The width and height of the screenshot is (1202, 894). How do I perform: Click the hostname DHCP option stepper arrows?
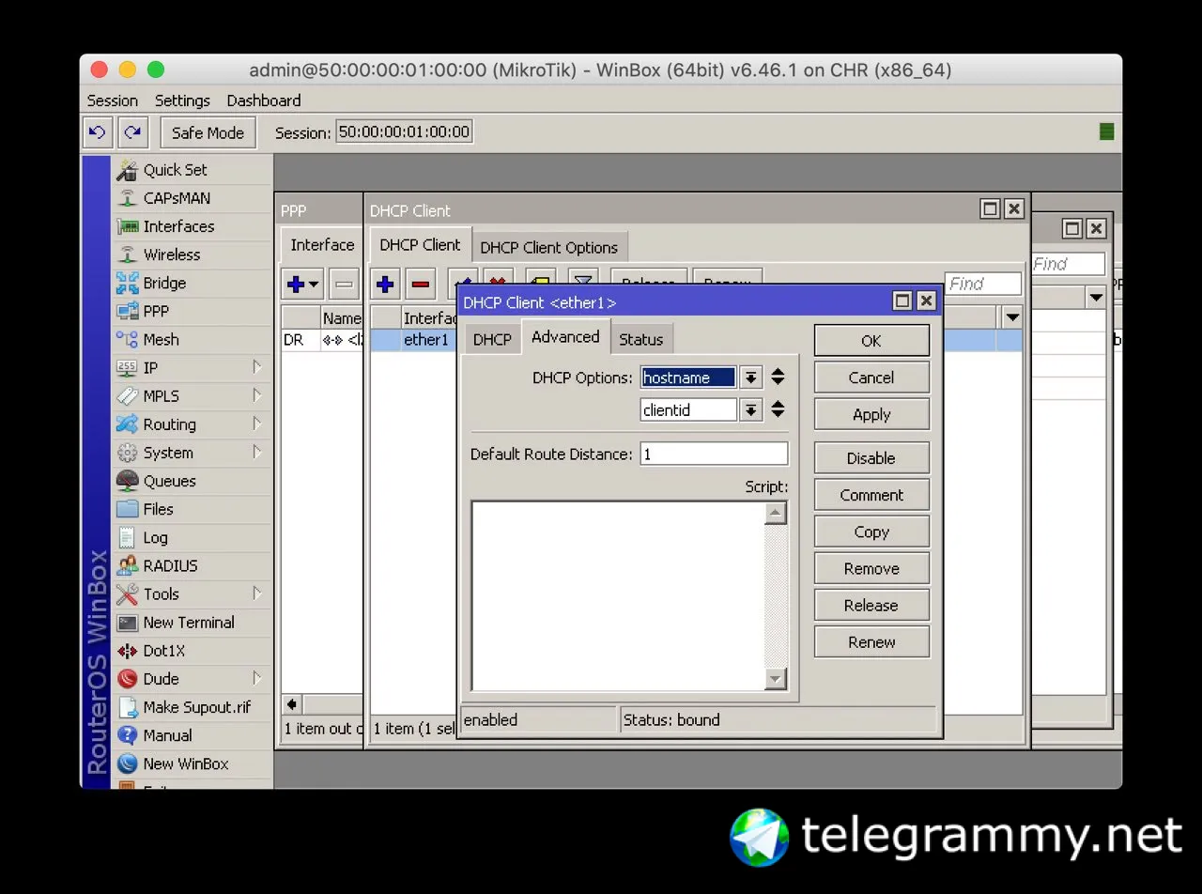click(778, 378)
